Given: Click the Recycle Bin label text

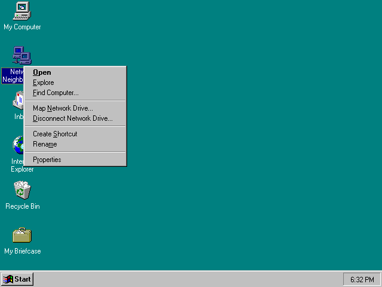Looking at the screenshot, I should tap(23, 206).
